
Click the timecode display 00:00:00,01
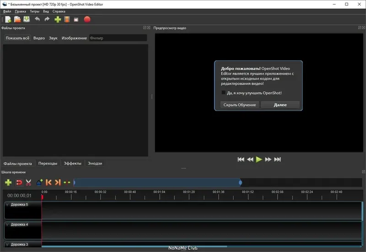tap(19, 196)
